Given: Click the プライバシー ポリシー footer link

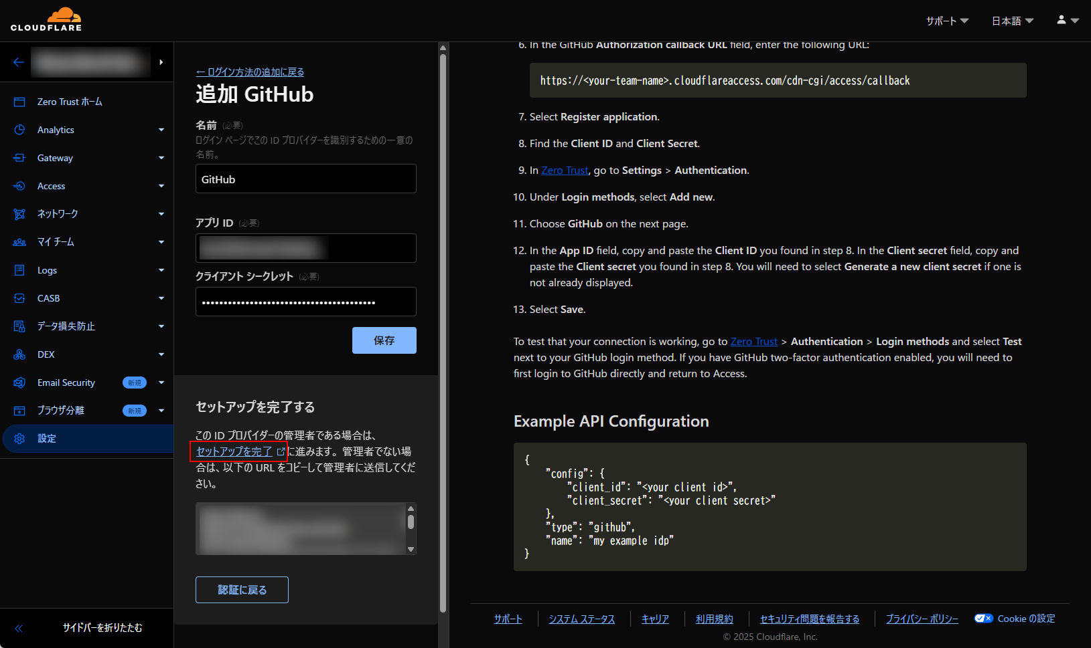Looking at the screenshot, I should click(x=922, y=619).
